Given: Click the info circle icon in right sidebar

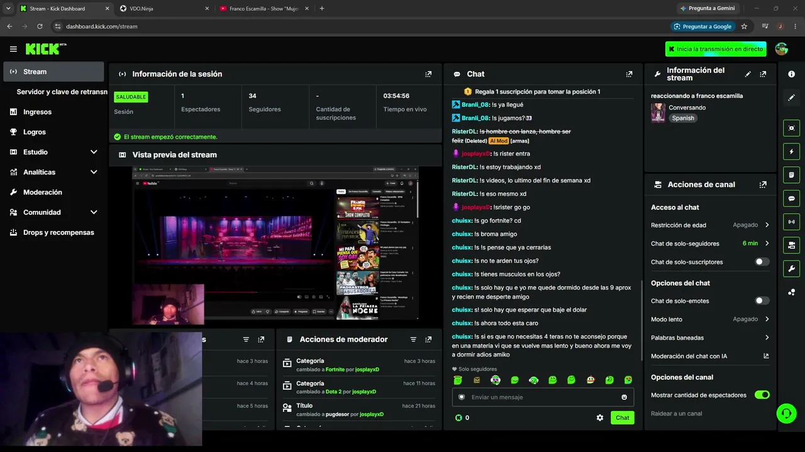Looking at the screenshot, I should point(791,74).
